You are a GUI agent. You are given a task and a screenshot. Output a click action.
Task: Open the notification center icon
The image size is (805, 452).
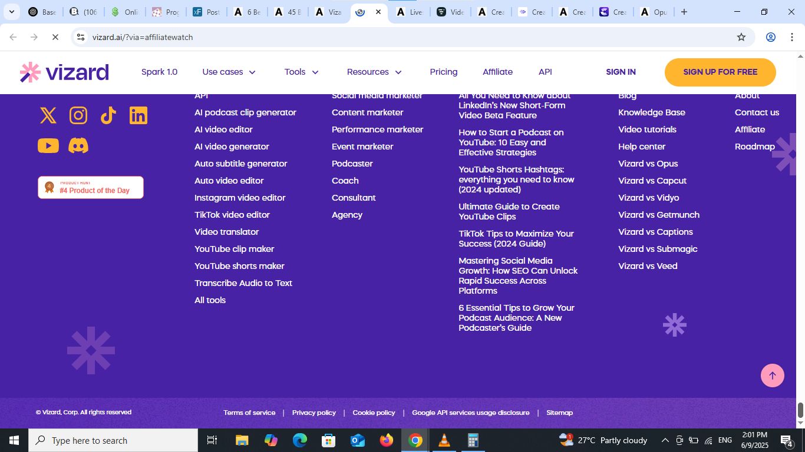coord(787,440)
